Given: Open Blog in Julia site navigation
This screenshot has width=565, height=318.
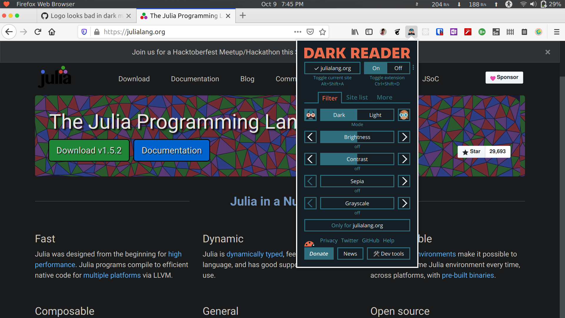Looking at the screenshot, I should click(247, 79).
